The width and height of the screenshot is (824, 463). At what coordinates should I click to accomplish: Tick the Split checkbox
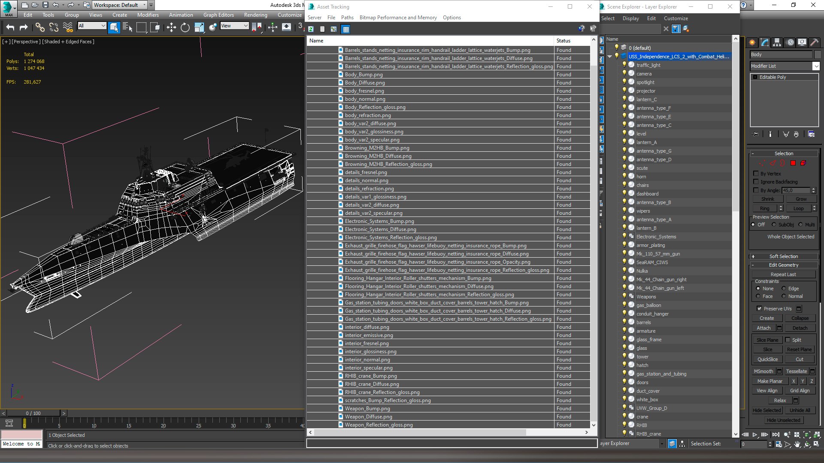coord(788,340)
